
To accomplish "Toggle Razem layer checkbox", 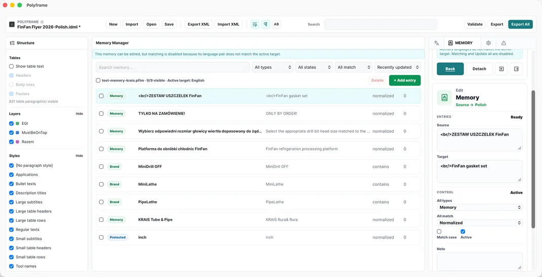I will pyautogui.click(x=12, y=142).
